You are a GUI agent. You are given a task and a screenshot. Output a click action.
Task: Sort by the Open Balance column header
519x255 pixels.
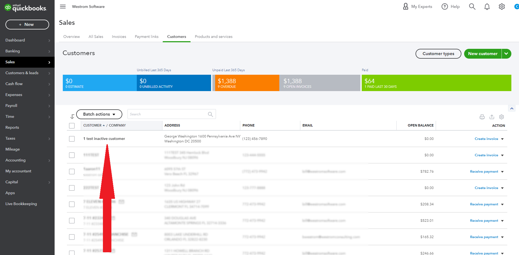point(420,125)
